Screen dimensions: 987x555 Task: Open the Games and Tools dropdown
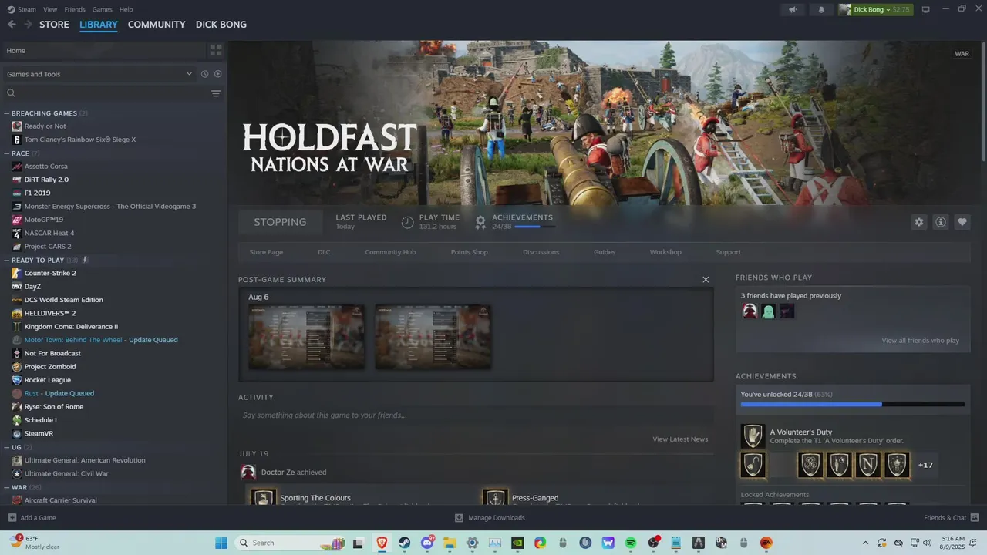(99, 74)
